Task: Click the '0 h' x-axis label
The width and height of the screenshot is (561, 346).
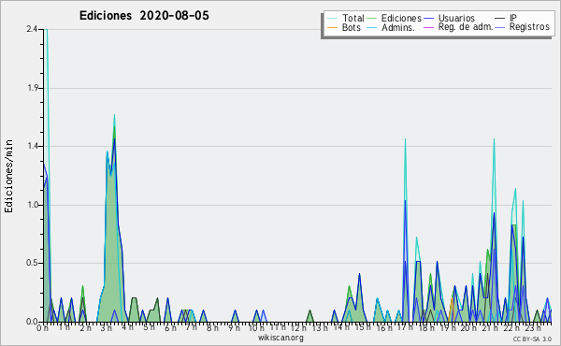Action: click(42, 327)
